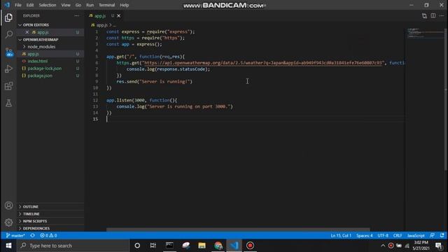Expand the NPM Scripts panel
The width and height of the screenshot is (448, 252).
pos(50,221)
